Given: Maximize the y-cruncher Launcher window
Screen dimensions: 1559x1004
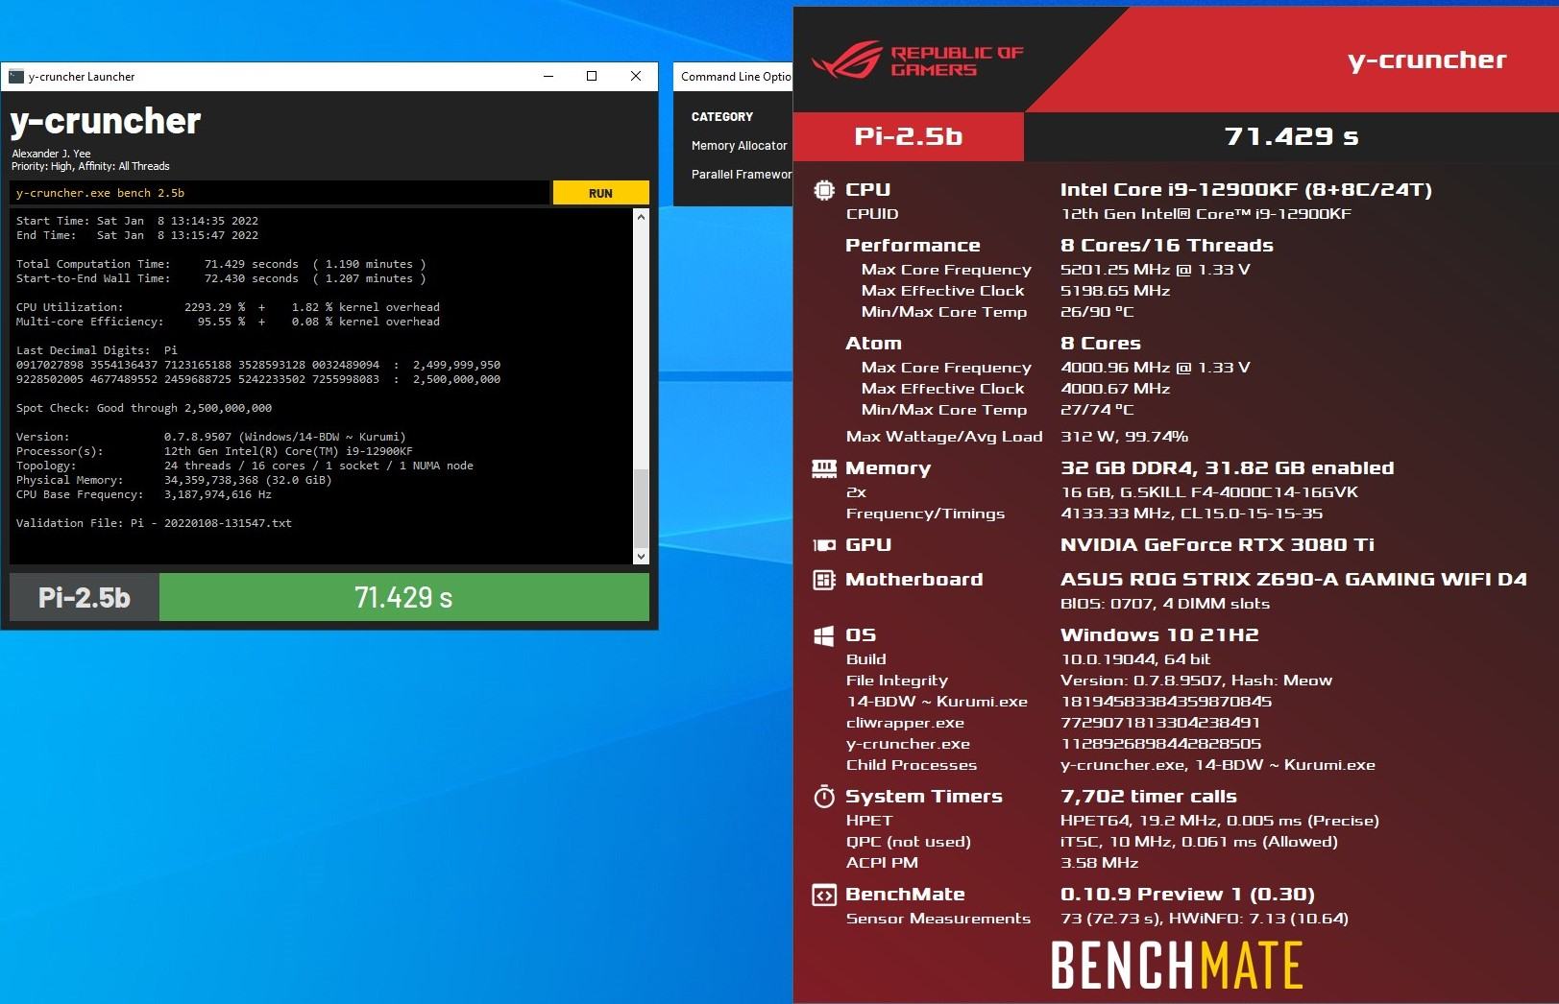Looking at the screenshot, I should (592, 77).
